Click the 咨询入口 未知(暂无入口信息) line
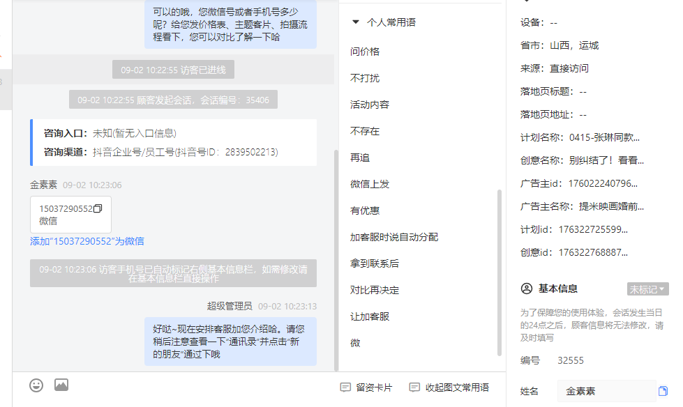 (x=110, y=133)
